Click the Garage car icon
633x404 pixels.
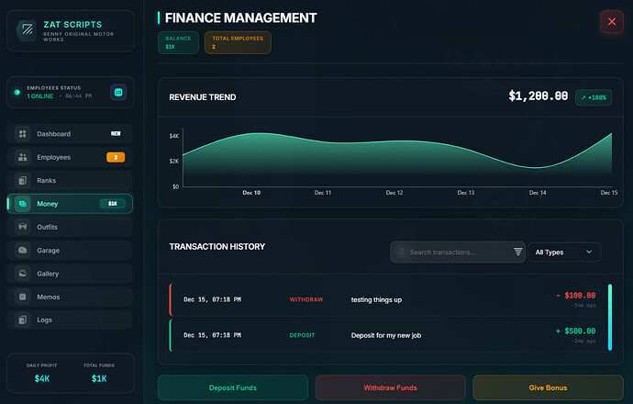pyautogui.click(x=23, y=250)
